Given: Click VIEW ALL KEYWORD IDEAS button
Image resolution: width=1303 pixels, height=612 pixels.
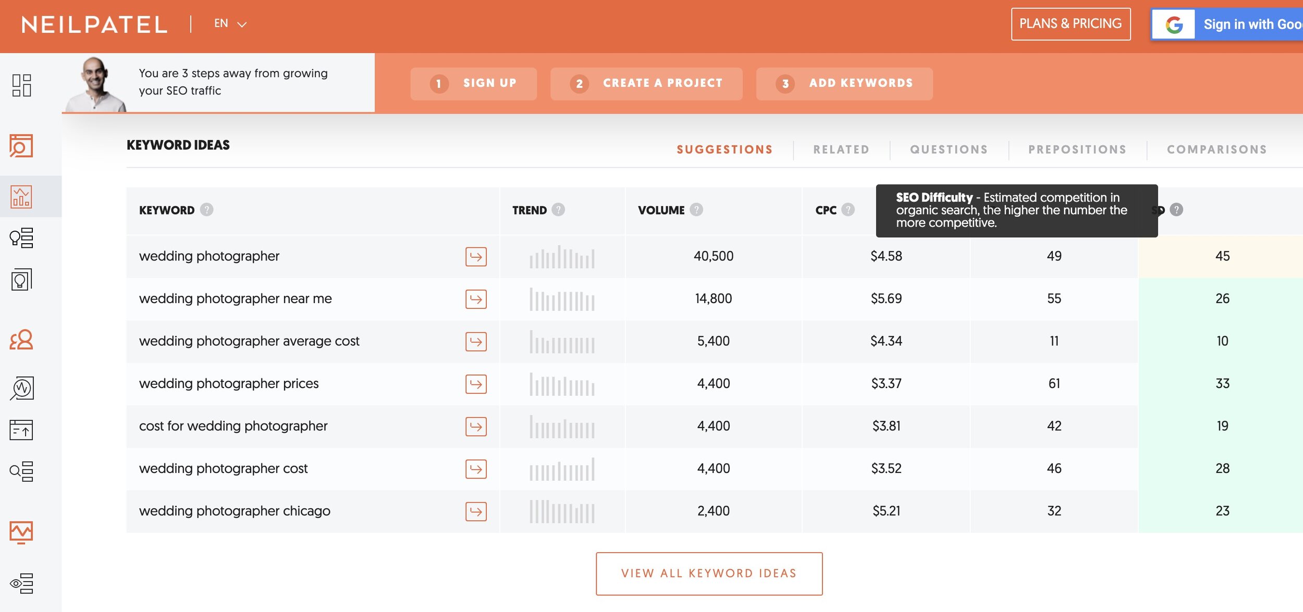Looking at the screenshot, I should point(709,573).
